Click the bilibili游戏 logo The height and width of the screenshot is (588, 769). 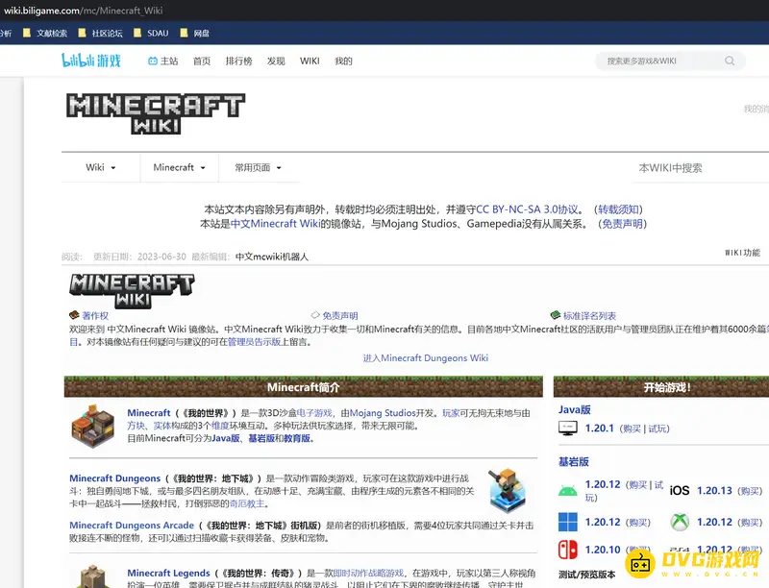click(91, 61)
